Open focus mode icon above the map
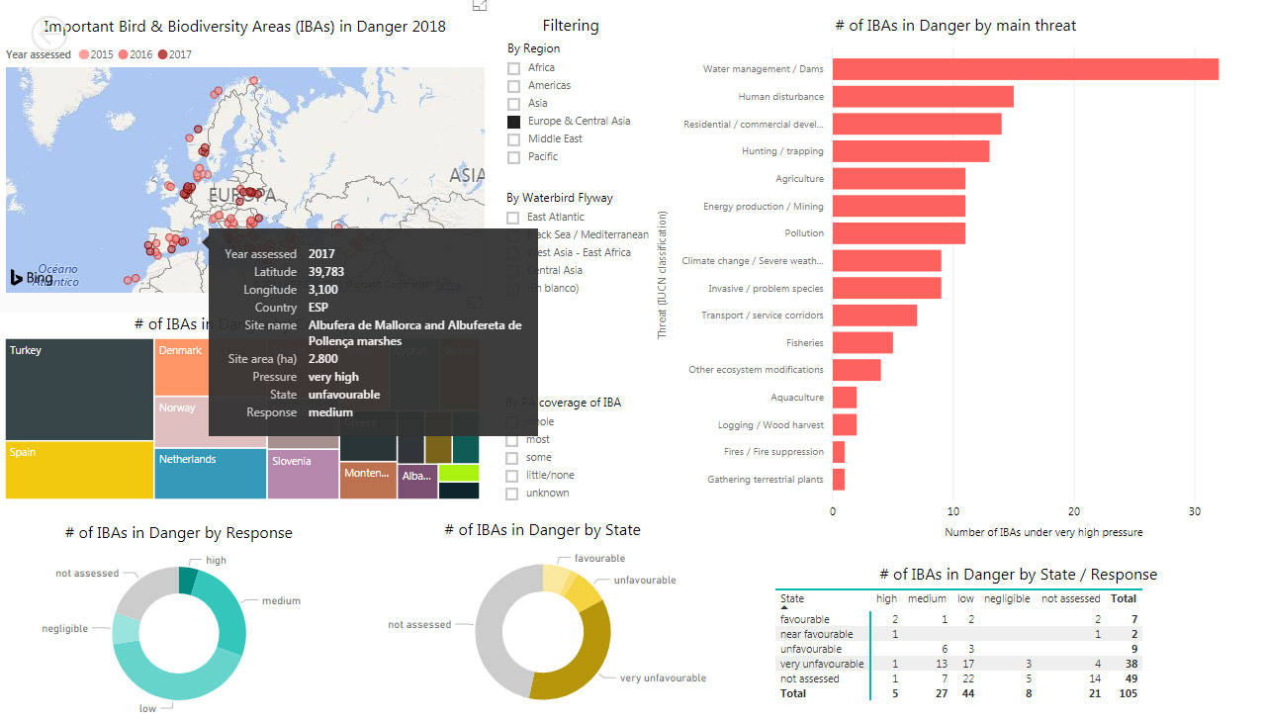Viewport: 1266px width, 722px height. 480,5
